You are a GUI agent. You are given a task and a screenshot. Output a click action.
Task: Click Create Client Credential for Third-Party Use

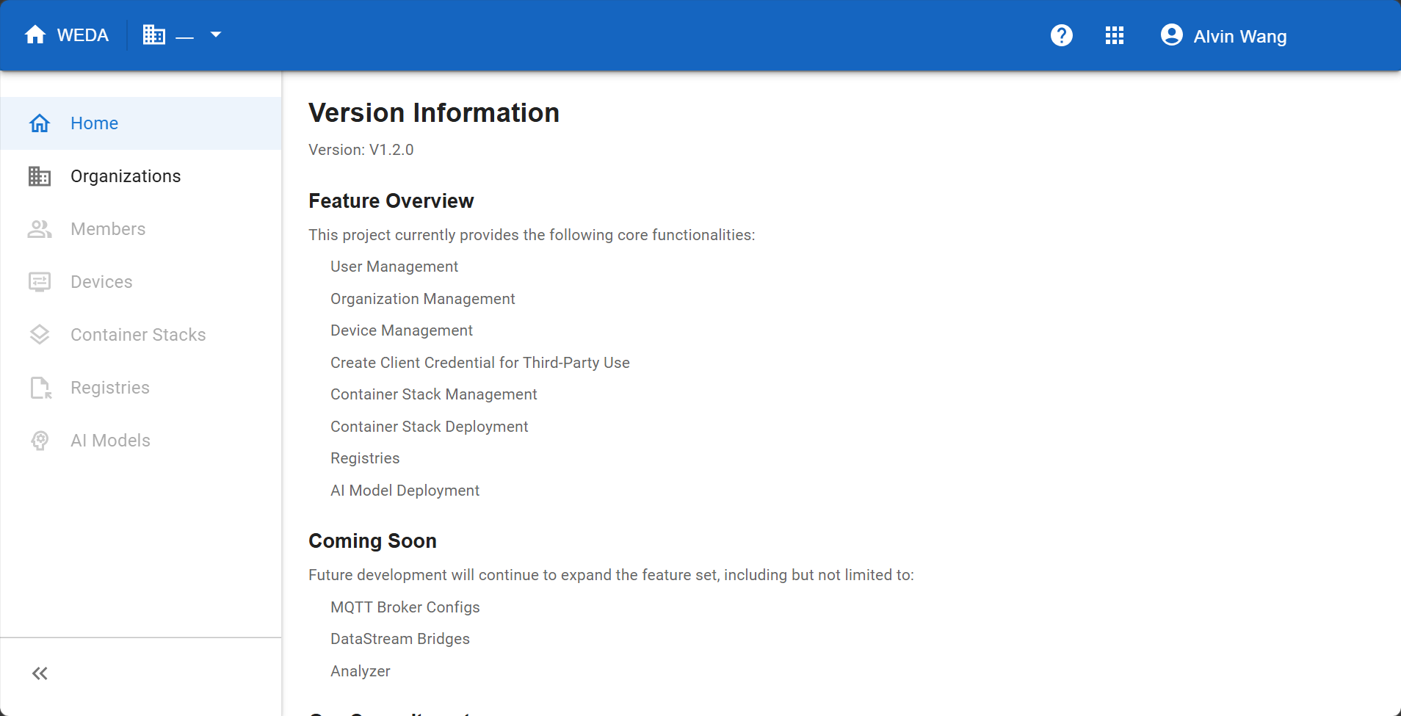click(x=480, y=363)
